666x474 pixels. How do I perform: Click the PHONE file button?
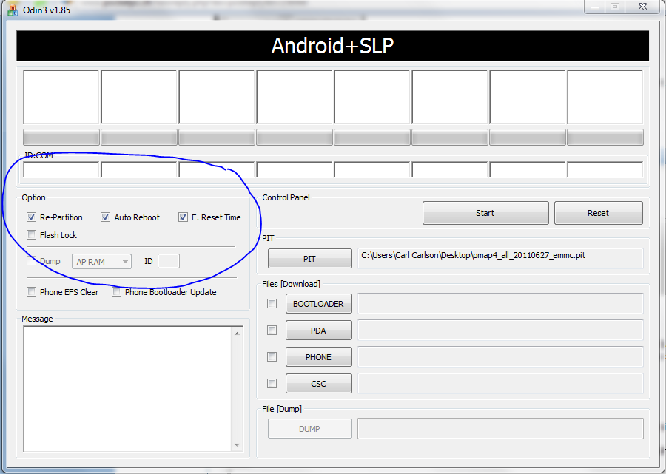point(318,357)
